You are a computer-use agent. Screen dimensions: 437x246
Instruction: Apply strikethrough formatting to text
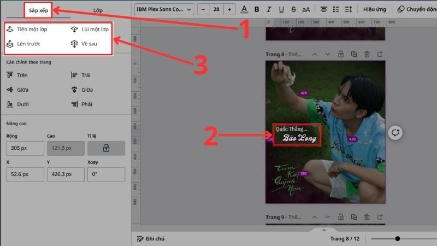[294, 9]
